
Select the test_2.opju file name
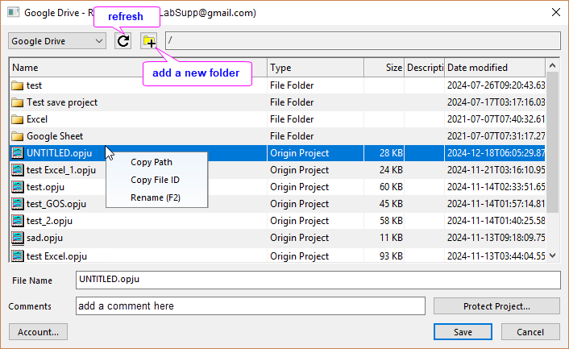(x=49, y=221)
